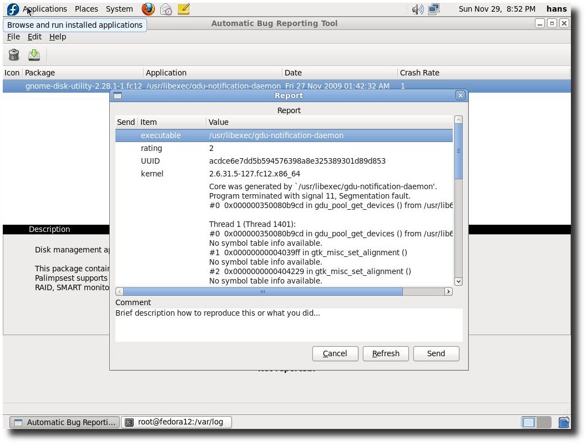
Task: Click the volume speaker icon
Action: coord(417,9)
